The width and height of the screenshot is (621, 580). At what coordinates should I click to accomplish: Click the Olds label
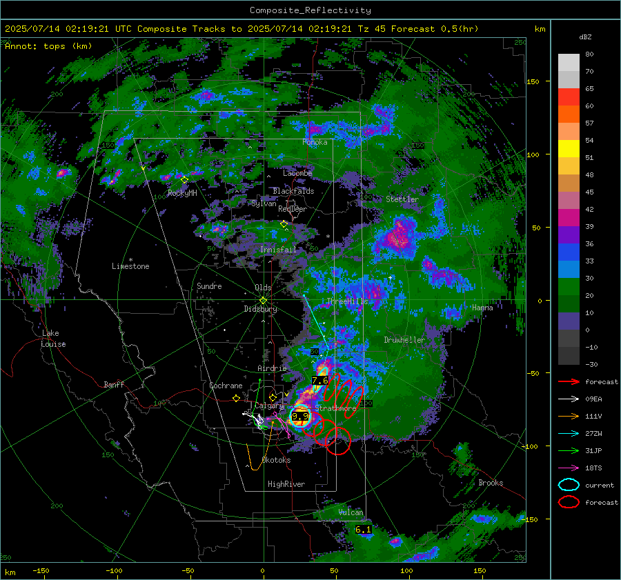pyautogui.click(x=263, y=288)
